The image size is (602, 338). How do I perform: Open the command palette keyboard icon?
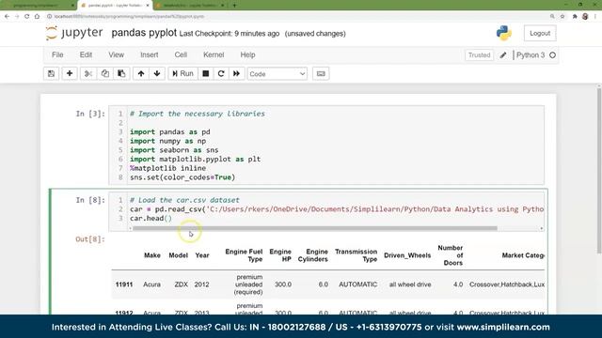pos(321,73)
